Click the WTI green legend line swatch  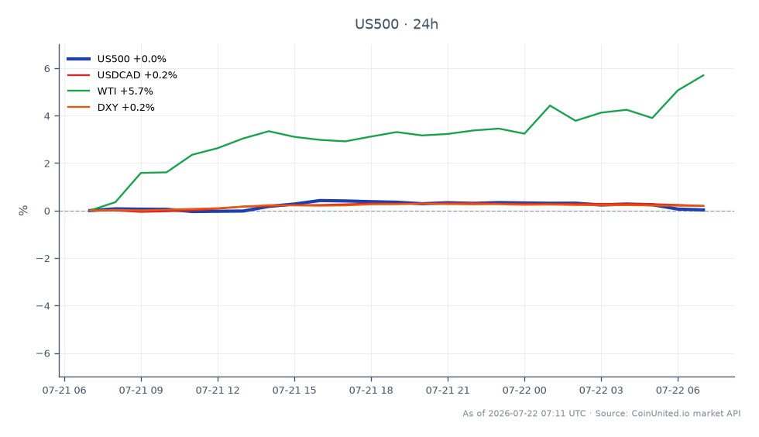[78, 91]
